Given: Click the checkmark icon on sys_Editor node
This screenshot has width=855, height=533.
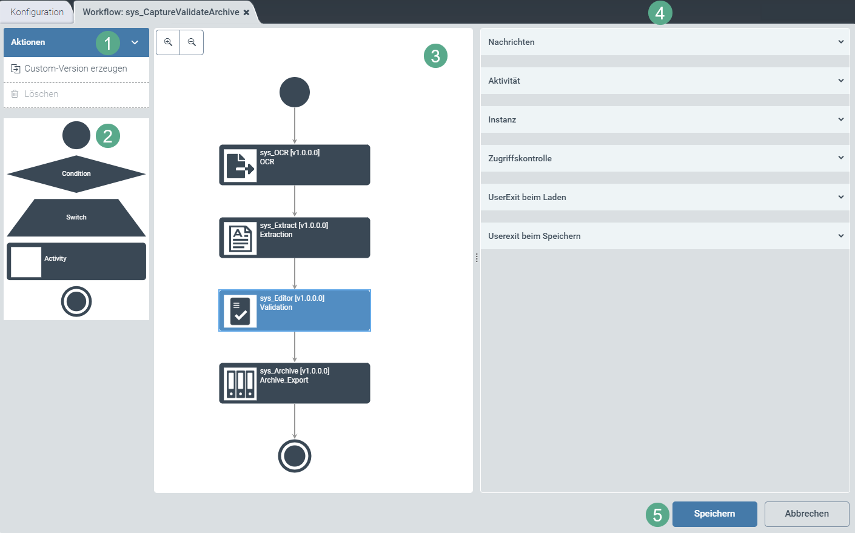Looking at the screenshot, I should (x=239, y=310).
